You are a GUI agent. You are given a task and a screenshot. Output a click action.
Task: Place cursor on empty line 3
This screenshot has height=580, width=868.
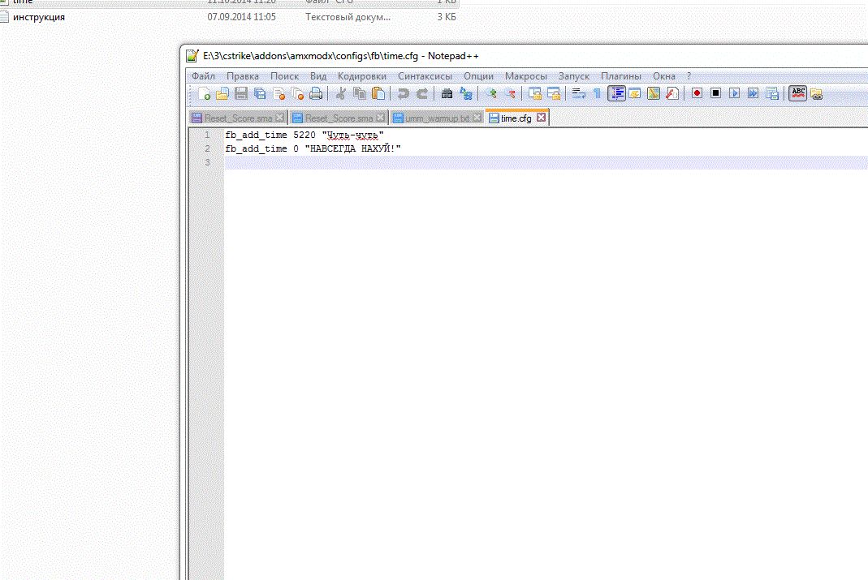tap(546, 162)
